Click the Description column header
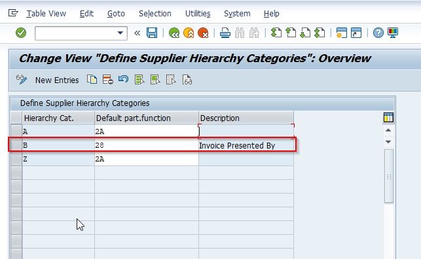Screen dimensions: 421x259 coord(246,118)
